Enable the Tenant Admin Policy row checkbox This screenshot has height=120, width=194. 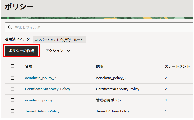click(x=12, y=111)
